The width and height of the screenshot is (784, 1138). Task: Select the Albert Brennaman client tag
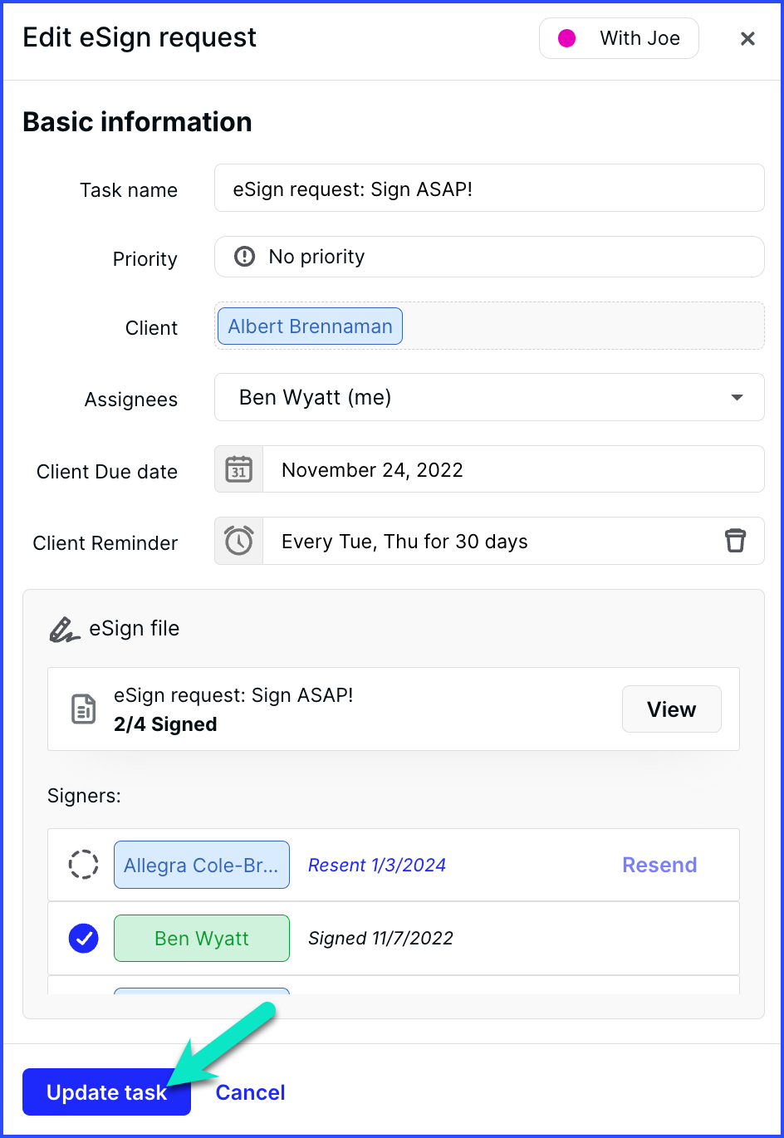pos(310,326)
